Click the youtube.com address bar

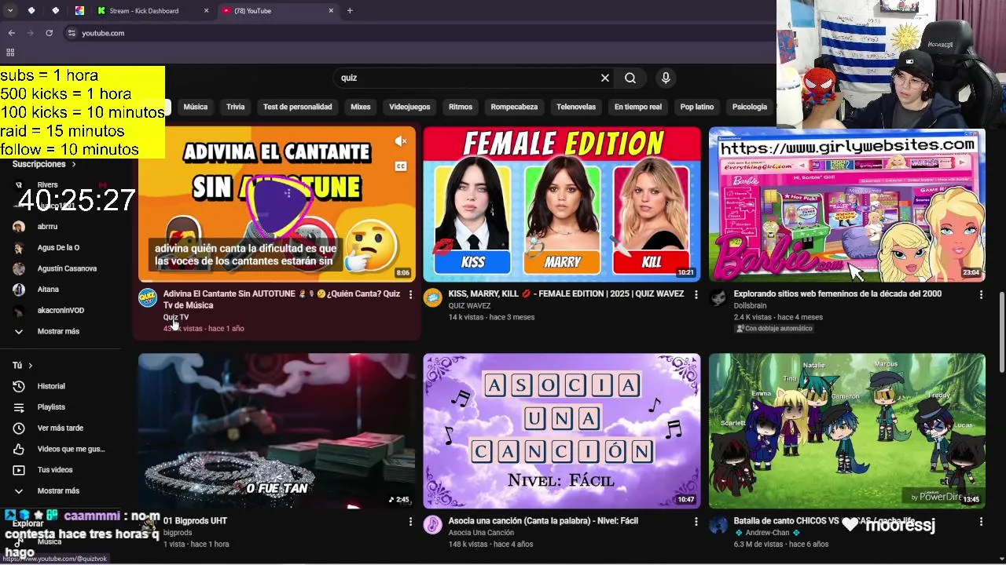coord(417,33)
